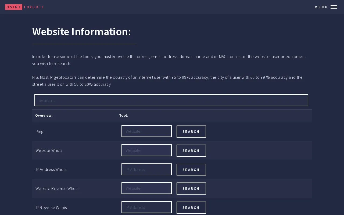Click the MENU label
This screenshot has width=344, height=215.
[321, 7]
